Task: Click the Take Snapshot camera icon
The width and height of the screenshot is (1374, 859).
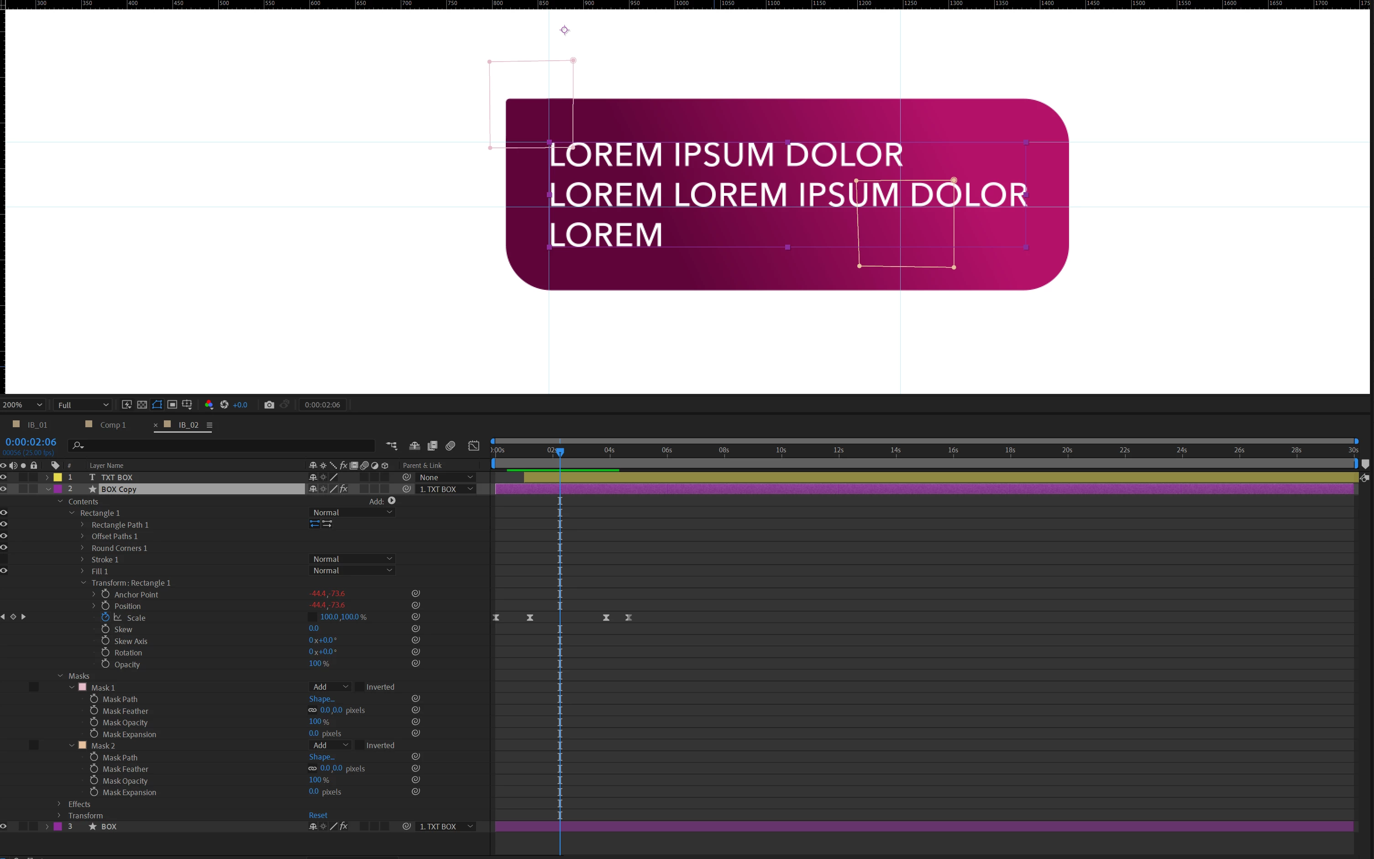Action: click(269, 404)
